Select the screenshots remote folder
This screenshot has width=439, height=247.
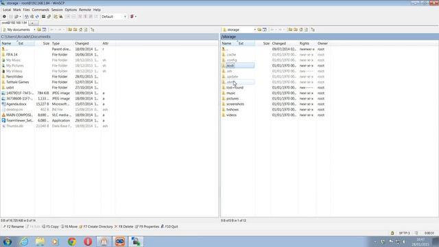click(235, 104)
